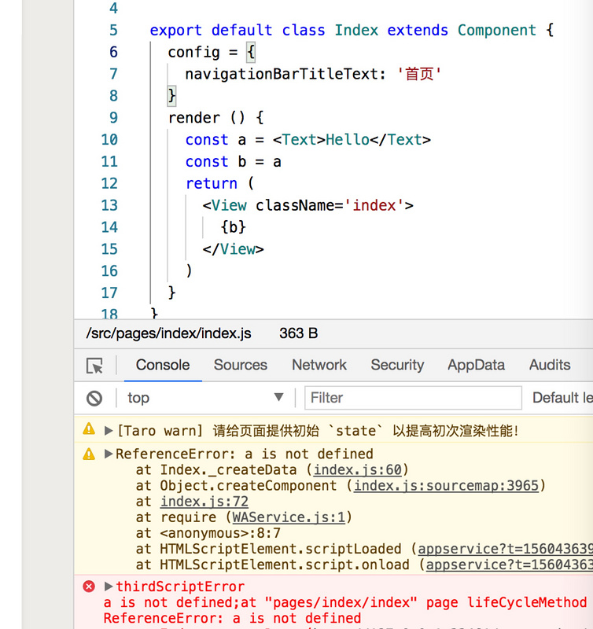
Task: Open the Default levels dropdown
Action: 562,398
